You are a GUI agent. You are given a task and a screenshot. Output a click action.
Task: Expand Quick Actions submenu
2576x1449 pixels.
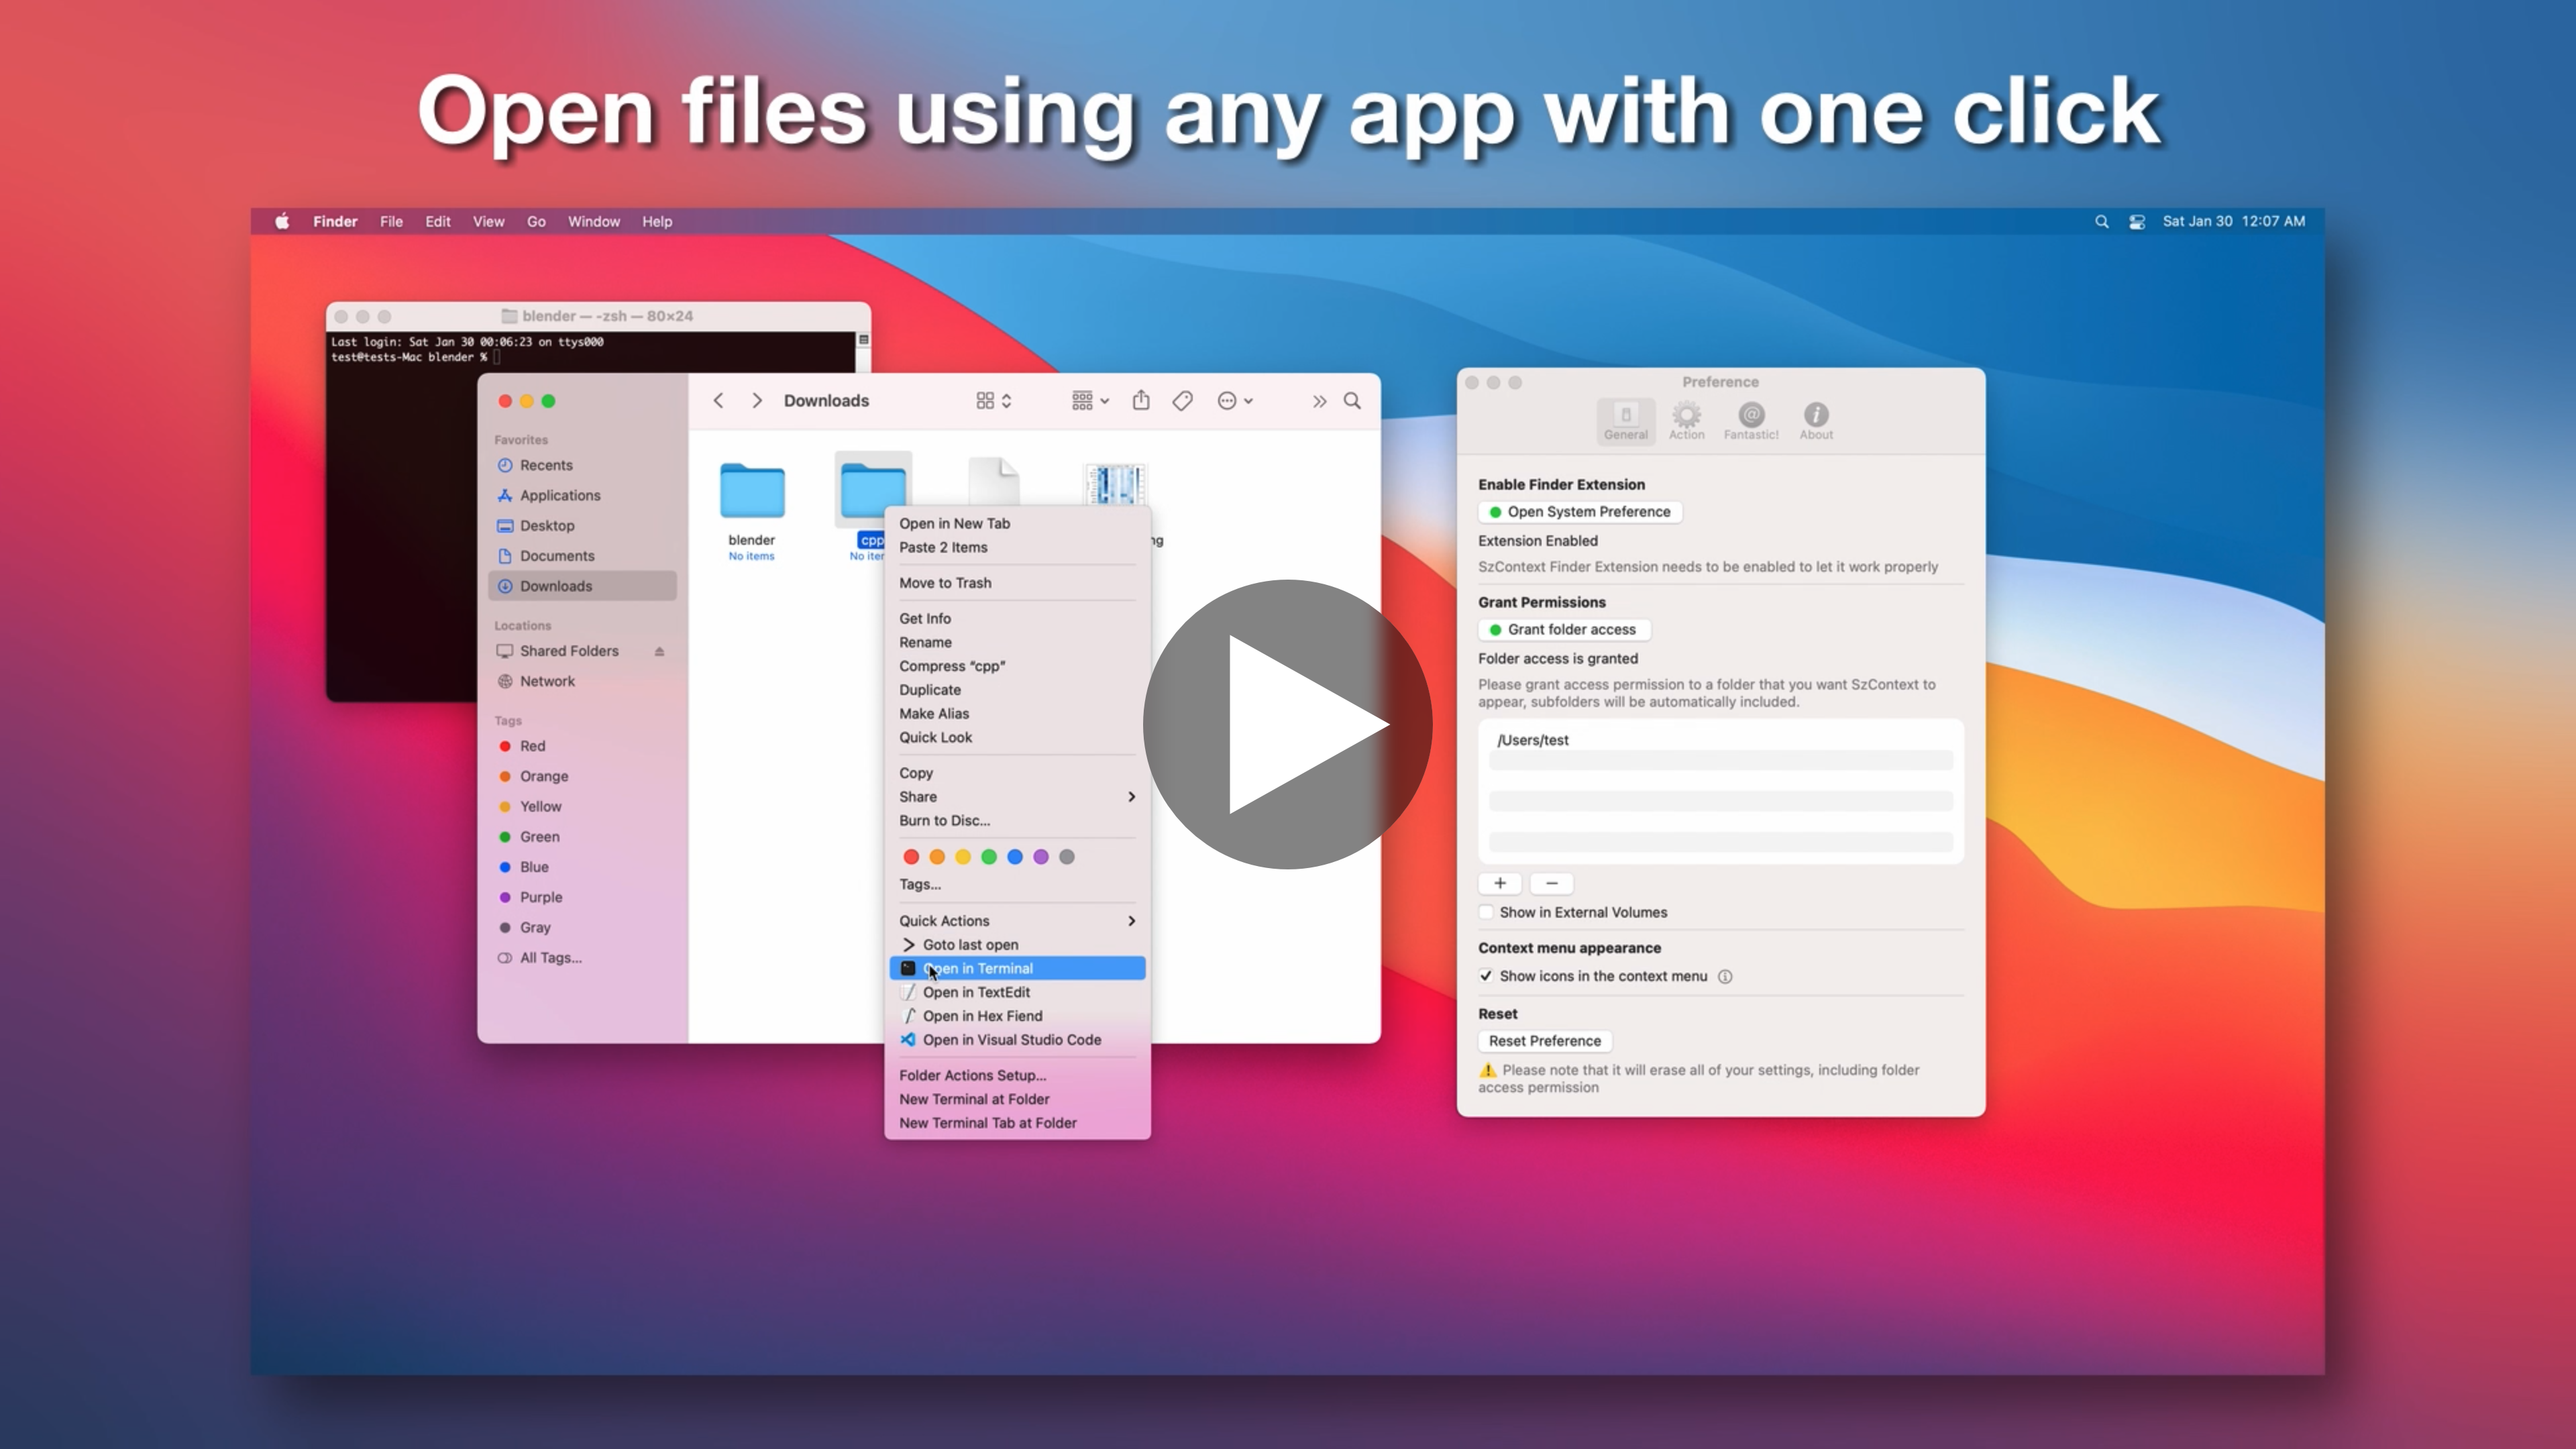[1017, 921]
